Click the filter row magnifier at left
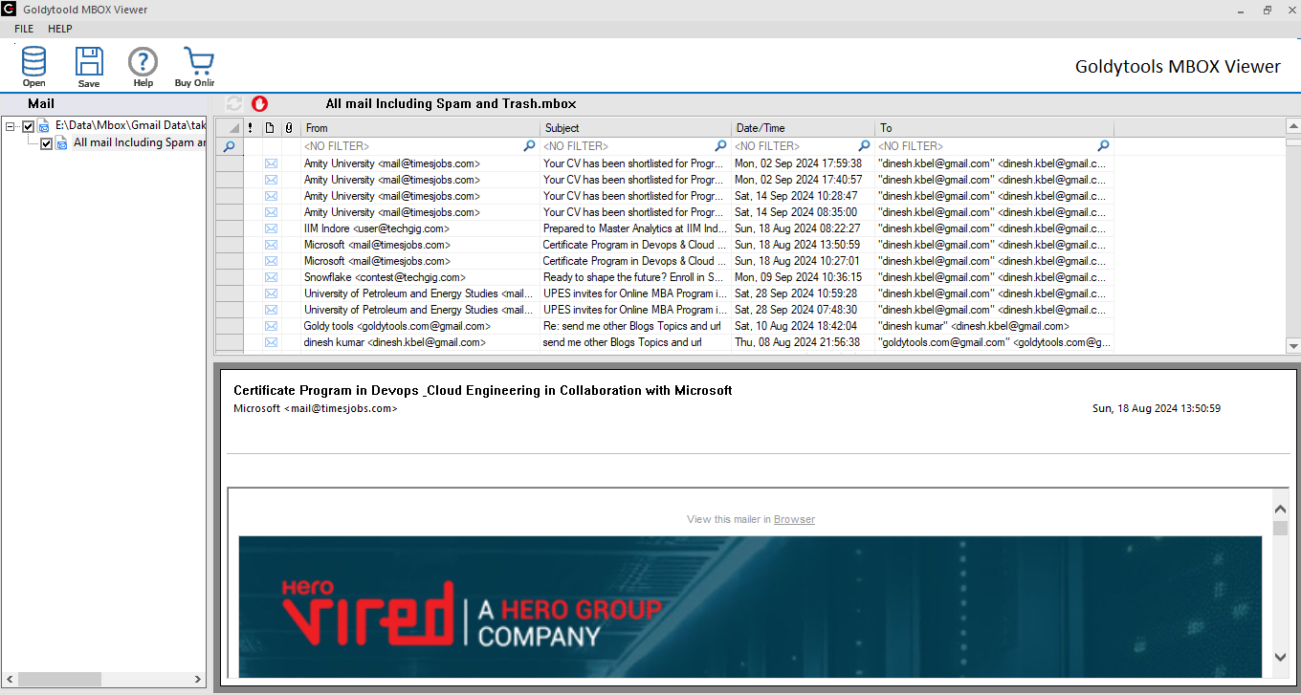 click(229, 146)
